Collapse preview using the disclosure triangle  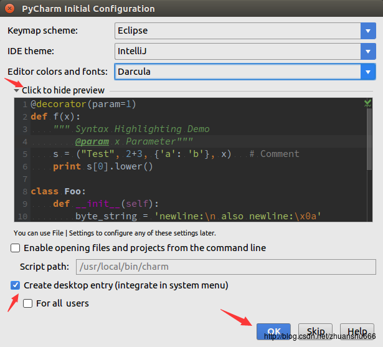pyautogui.click(x=17, y=91)
